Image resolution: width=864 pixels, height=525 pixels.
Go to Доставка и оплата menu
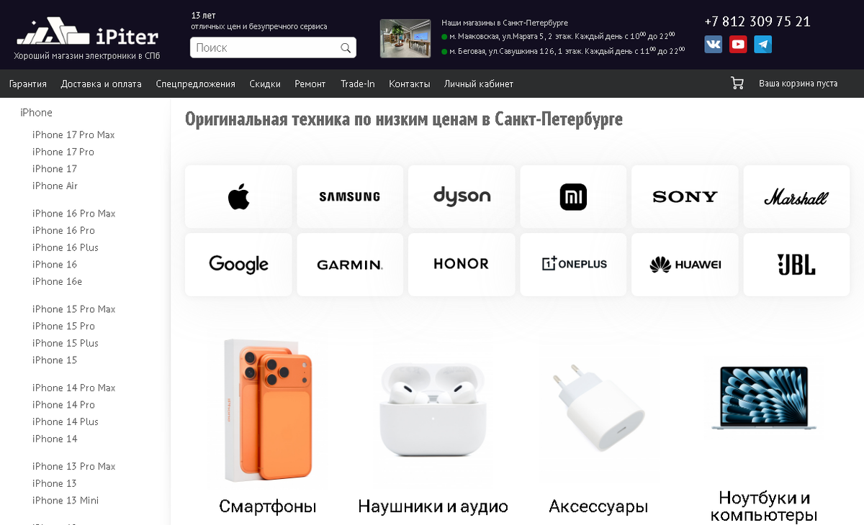[x=102, y=84]
